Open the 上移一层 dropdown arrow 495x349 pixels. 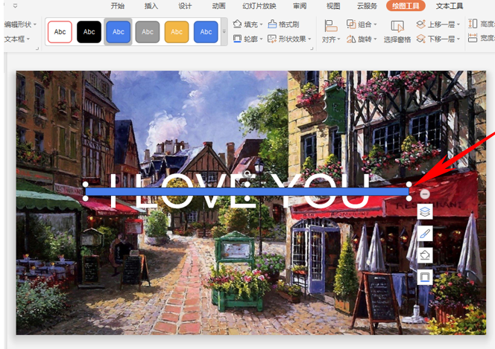click(x=458, y=25)
